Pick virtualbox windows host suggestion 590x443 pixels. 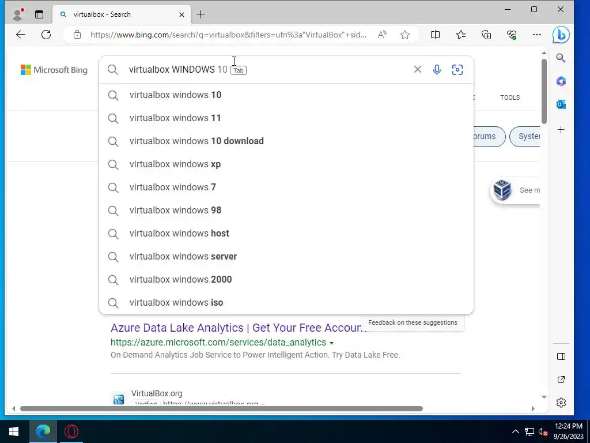pos(286,233)
